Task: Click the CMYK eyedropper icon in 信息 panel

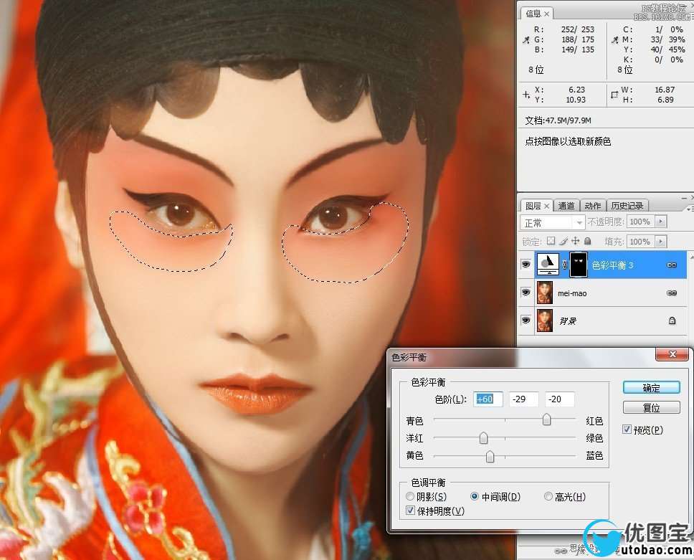Action: click(614, 40)
